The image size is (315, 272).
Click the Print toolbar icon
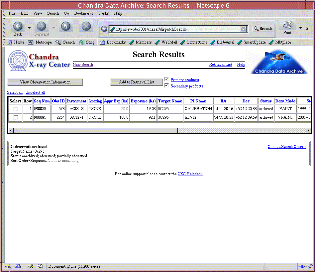click(287, 26)
